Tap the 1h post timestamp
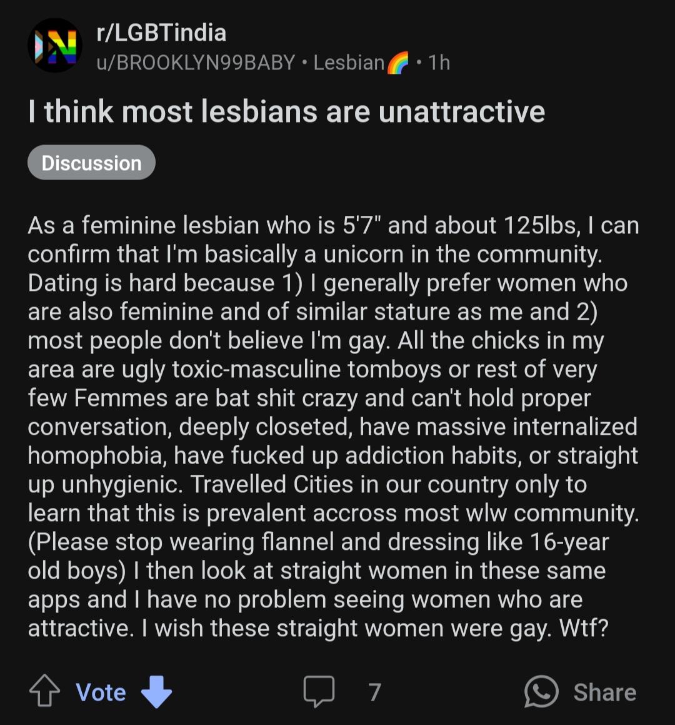This screenshot has width=675, height=725. tap(439, 63)
